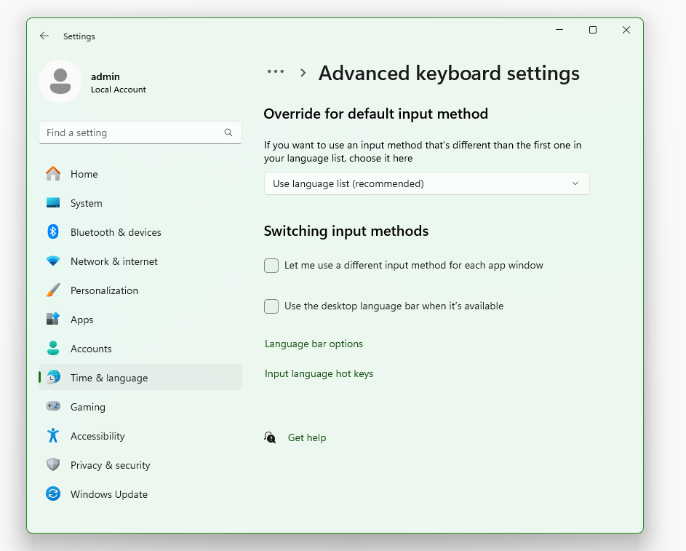Open Accessibility settings
Screen dimensions: 686x551
[x=140, y=436]
